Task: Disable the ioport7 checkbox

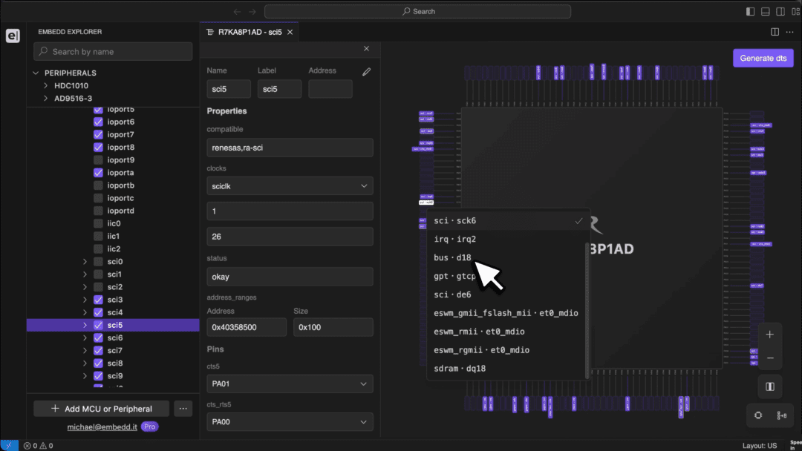Action: pos(97,134)
